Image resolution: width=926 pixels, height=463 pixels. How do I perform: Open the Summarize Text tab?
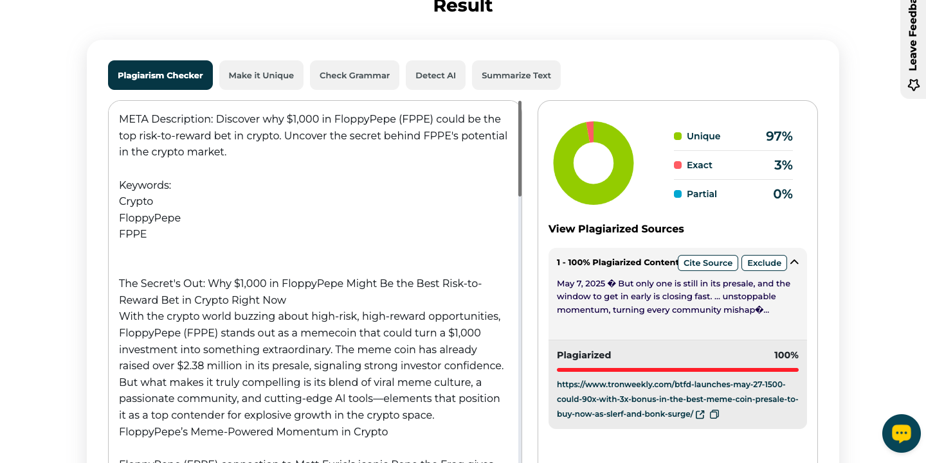(516, 75)
